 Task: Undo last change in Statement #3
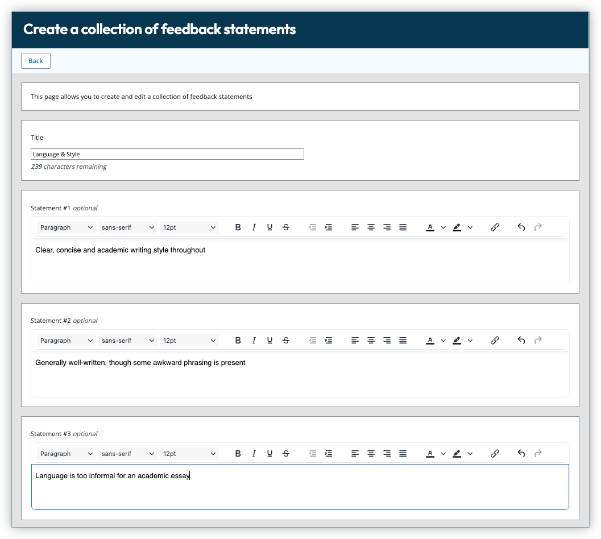(521, 454)
